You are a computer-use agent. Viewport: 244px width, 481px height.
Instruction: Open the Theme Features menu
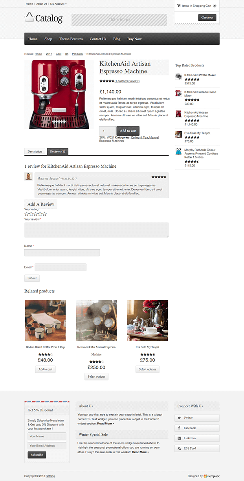[x=71, y=39]
